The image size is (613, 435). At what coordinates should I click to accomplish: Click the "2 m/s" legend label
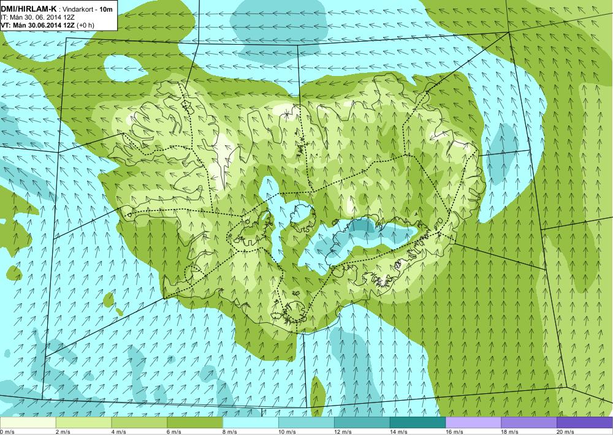[63, 432]
